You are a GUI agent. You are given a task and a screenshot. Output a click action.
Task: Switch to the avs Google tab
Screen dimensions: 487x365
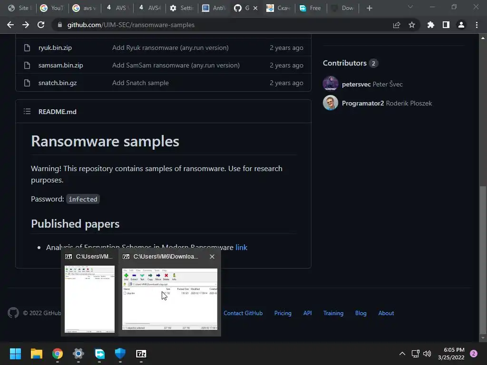click(85, 8)
